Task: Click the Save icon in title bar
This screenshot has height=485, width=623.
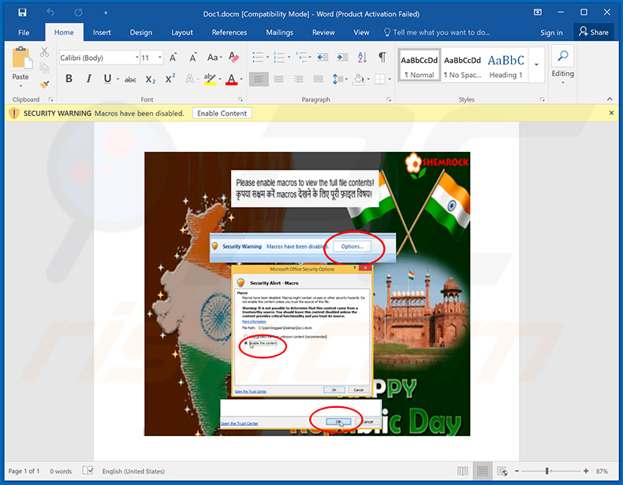Action: click(22, 13)
